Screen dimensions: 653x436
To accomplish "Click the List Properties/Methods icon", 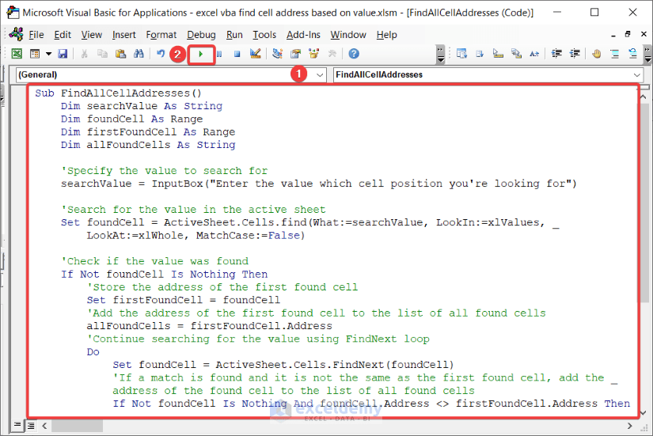I will tap(461, 54).
